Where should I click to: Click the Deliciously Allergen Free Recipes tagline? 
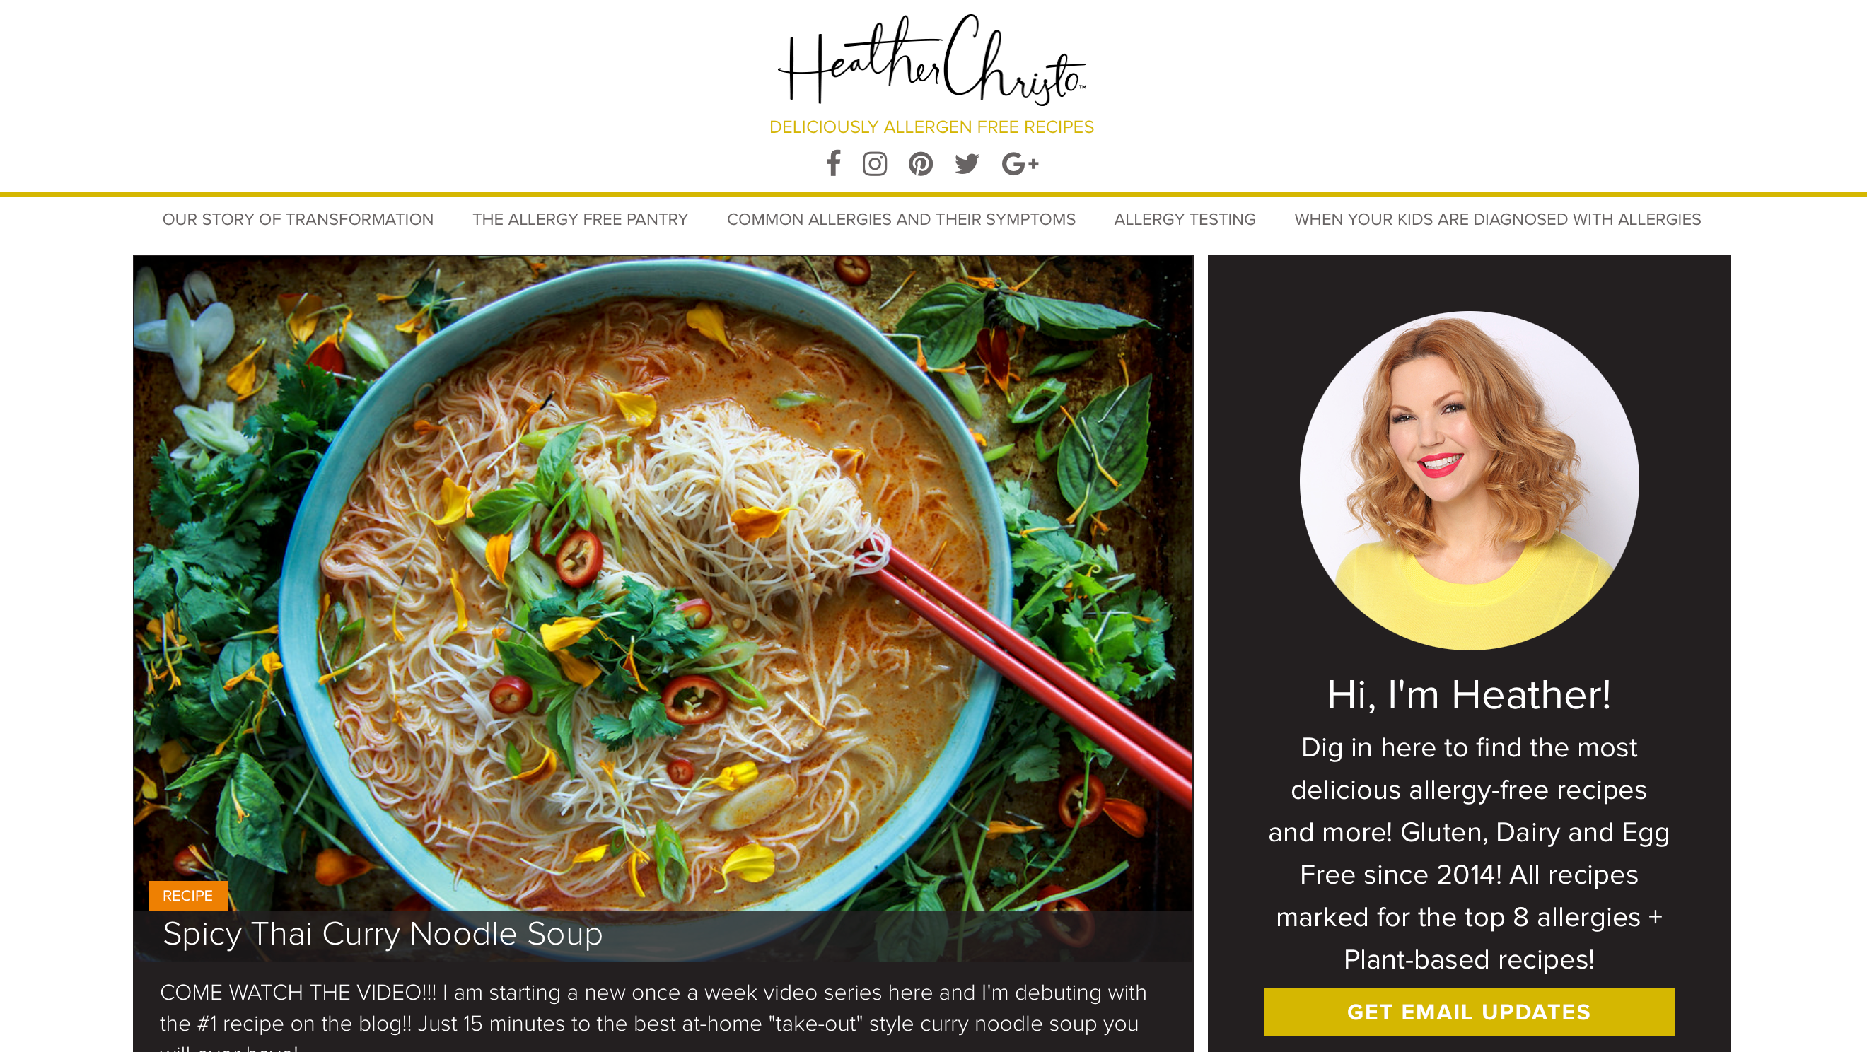pyautogui.click(x=931, y=127)
